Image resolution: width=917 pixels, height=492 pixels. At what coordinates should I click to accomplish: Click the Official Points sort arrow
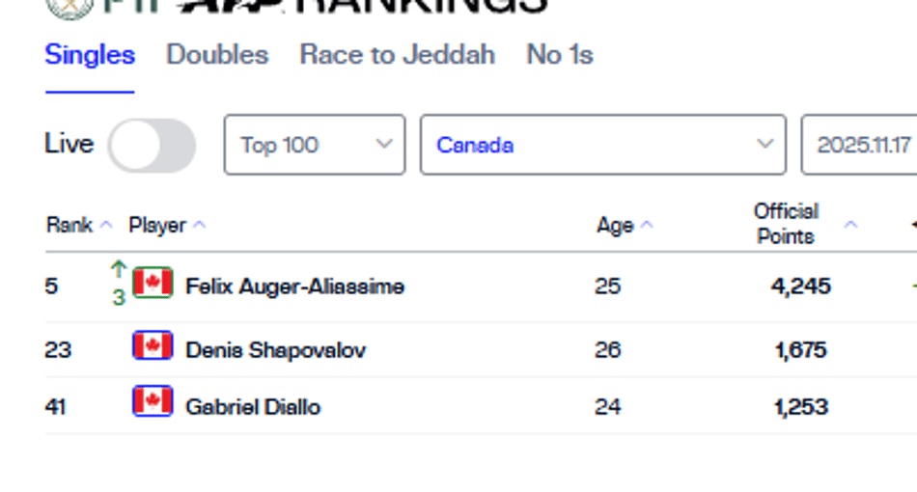coord(851,225)
